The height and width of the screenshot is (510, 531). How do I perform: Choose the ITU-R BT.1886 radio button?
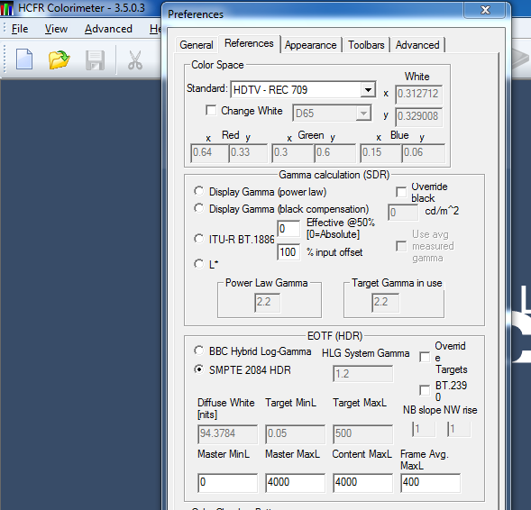point(198,239)
